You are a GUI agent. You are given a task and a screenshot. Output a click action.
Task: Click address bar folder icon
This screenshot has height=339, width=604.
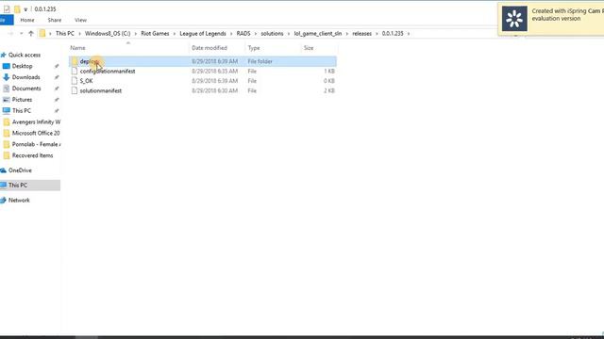42,34
